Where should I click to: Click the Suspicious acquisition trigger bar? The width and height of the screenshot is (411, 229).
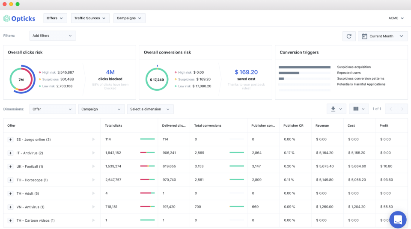[x=304, y=67]
